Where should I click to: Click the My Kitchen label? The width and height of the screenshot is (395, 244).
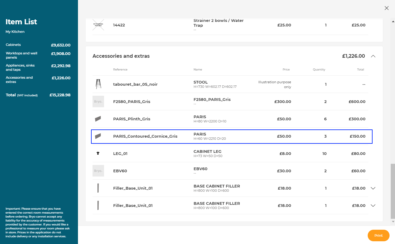click(15, 31)
